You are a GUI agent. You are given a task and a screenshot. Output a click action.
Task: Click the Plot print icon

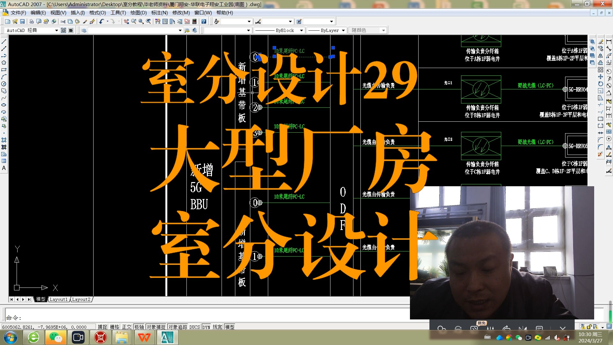[32, 21]
